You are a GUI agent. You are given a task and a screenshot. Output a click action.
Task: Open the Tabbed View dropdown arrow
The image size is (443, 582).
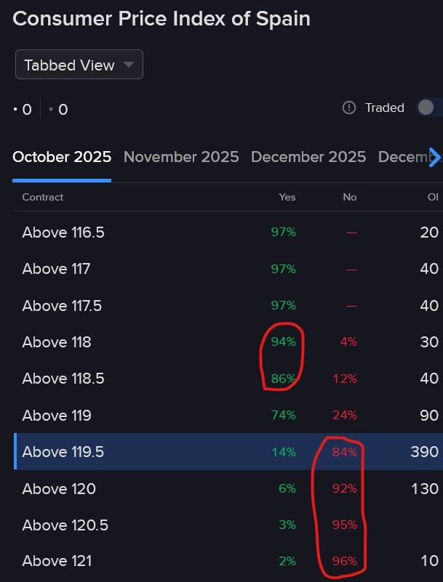tap(129, 64)
